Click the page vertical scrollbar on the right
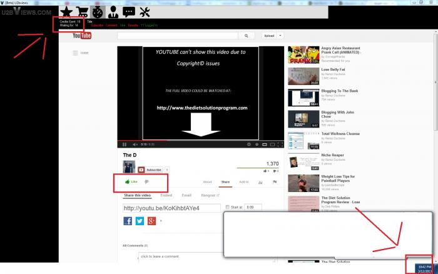The width and height of the screenshot is (438, 274). [x=435, y=81]
